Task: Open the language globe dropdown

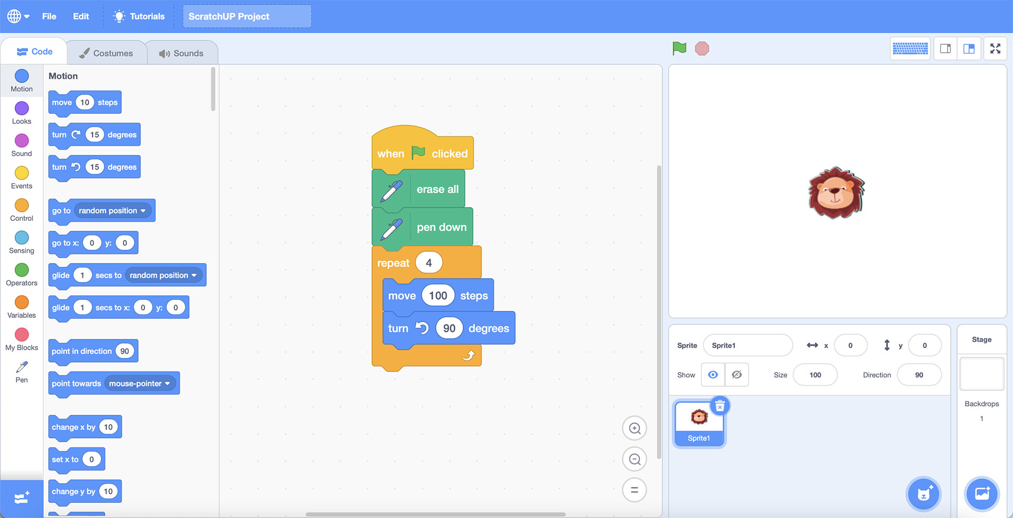Action: point(18,16)
